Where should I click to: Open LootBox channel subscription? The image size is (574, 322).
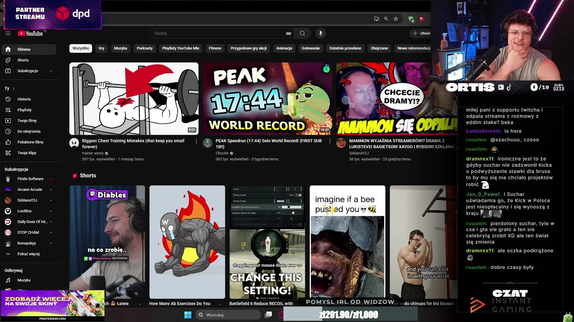pos(28,211)
